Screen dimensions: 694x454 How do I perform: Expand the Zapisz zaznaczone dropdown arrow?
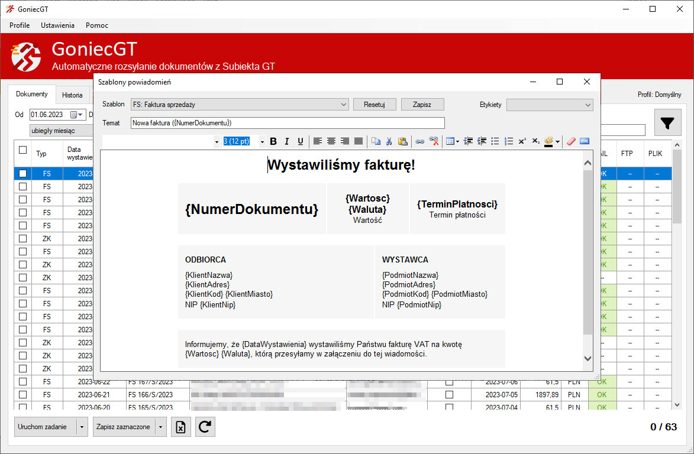(161, 427)
